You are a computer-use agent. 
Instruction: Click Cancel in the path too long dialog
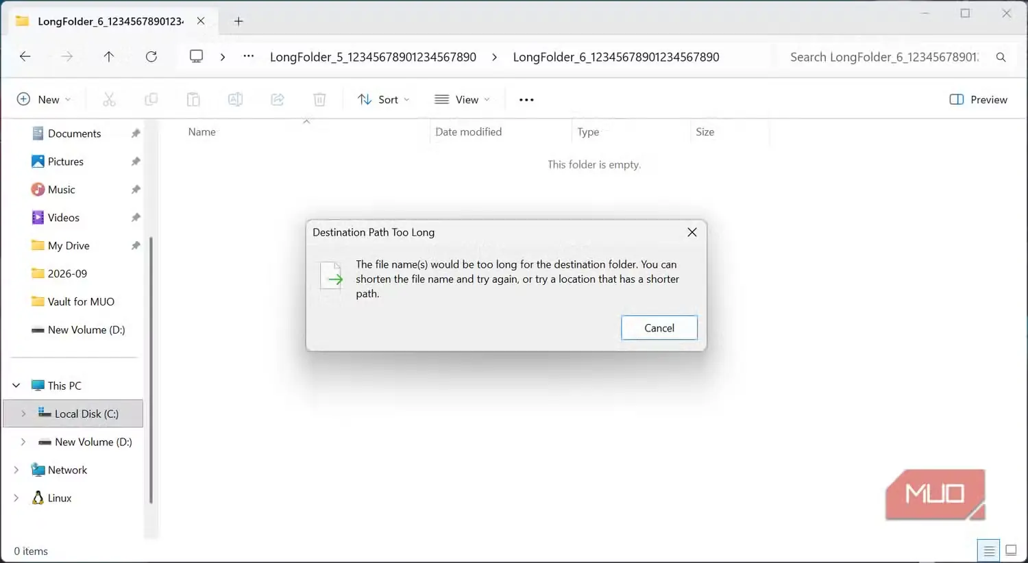click(659, 328)
